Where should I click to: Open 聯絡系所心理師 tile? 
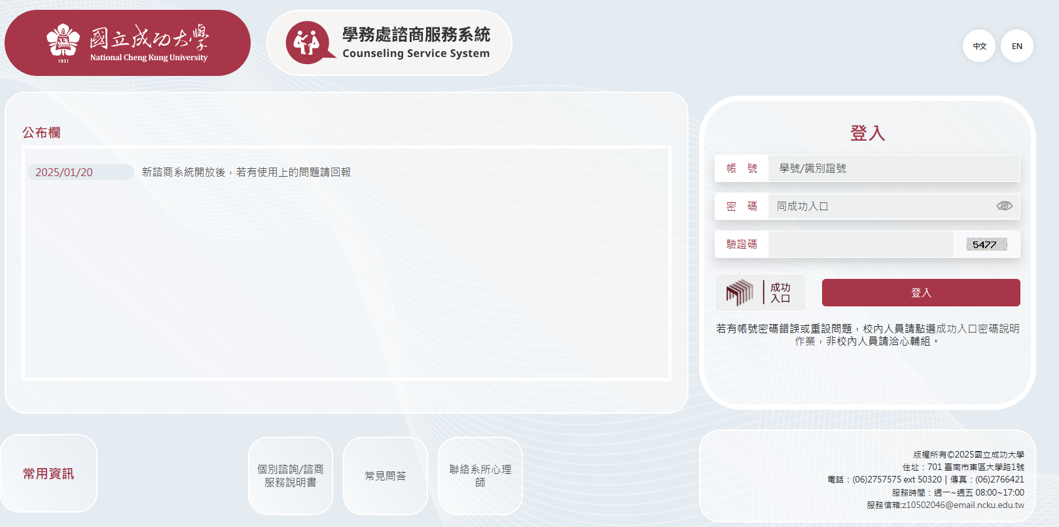coord(480,476)
